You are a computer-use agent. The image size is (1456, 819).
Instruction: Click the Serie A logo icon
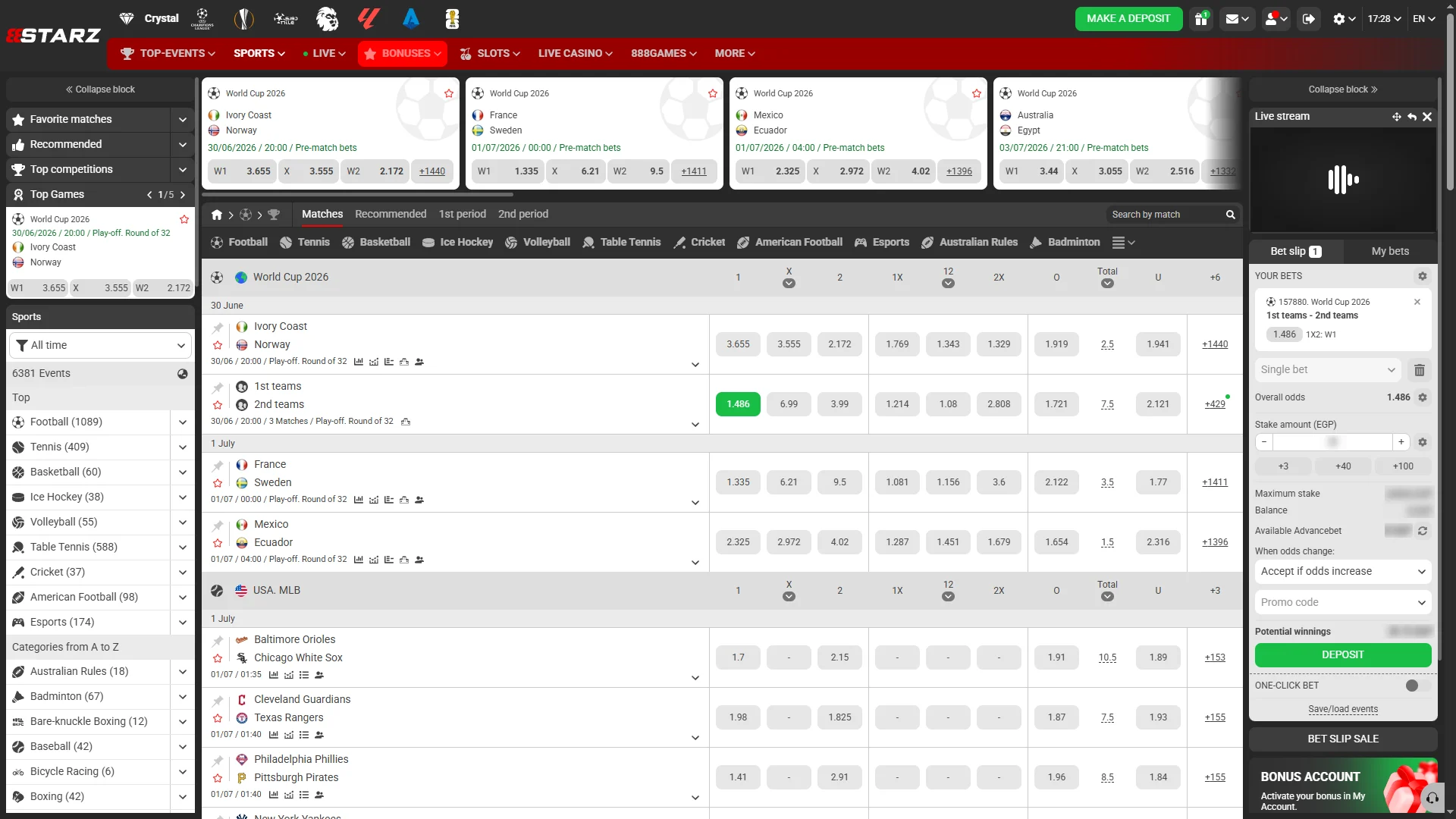[x=411, y=18]
